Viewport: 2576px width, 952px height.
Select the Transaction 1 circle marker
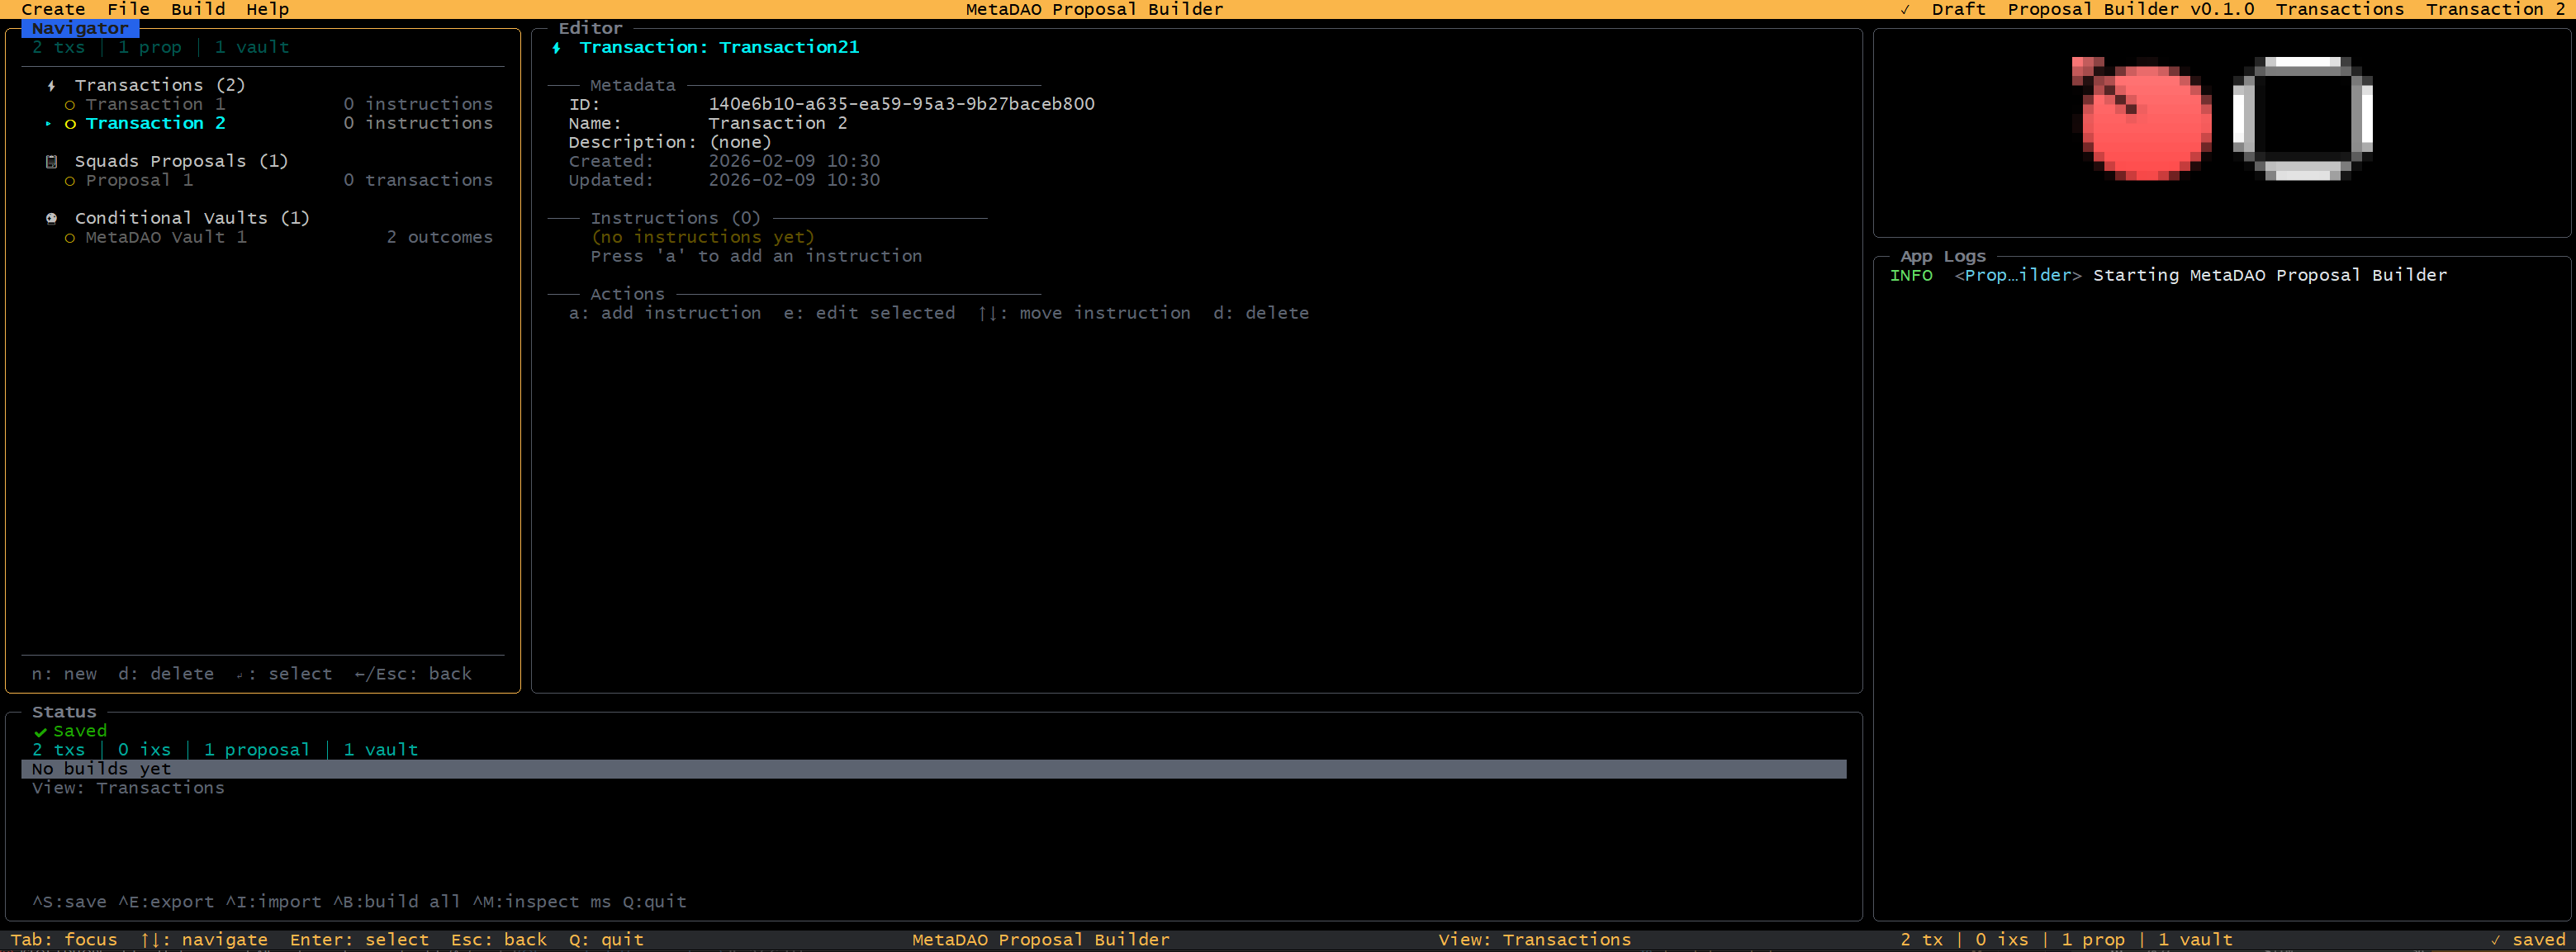pyautogui.click(x=70, y=105)
